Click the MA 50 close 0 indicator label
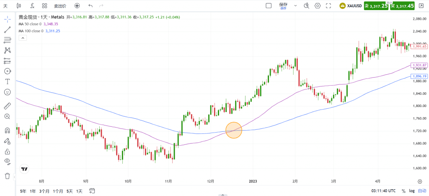Viewport: 429px width, 196px height. [30, 24]
